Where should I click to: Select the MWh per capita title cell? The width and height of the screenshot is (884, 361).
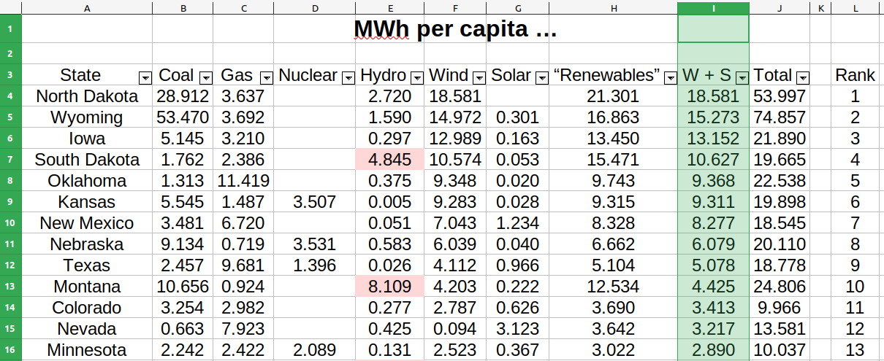click(454, 29)
